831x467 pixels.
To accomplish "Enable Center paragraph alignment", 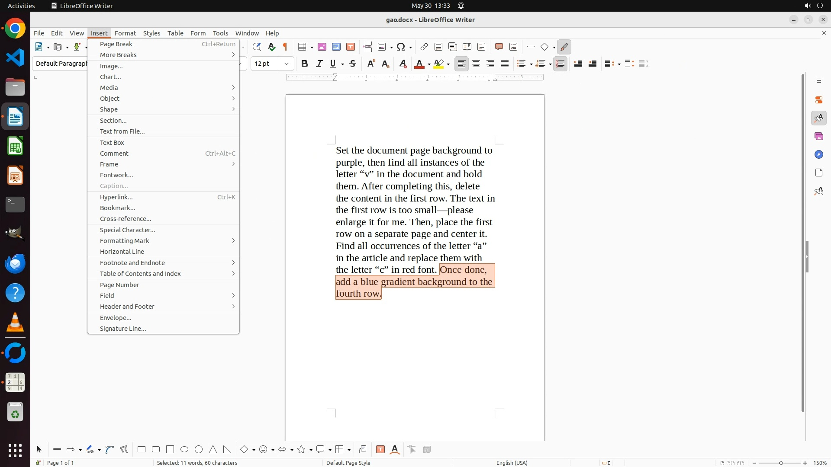I will pos(476,64).
